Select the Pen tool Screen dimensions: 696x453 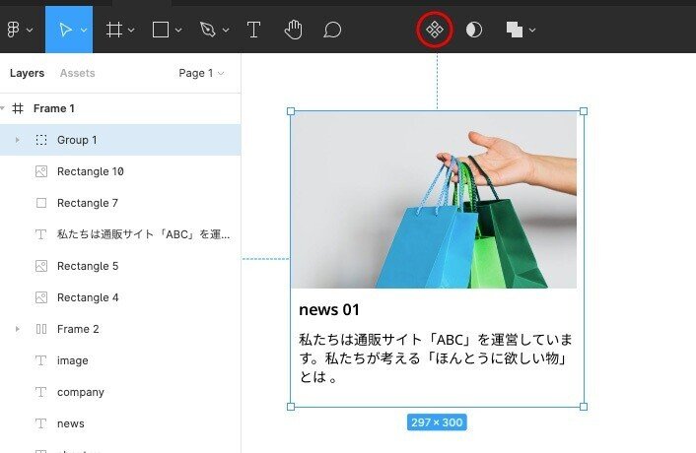[208, 30]
